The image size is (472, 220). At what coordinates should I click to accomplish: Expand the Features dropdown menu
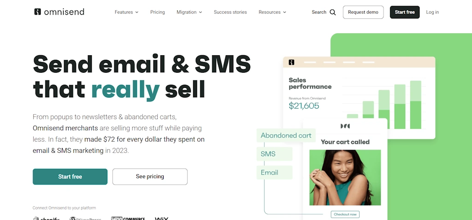coord(126,12)
